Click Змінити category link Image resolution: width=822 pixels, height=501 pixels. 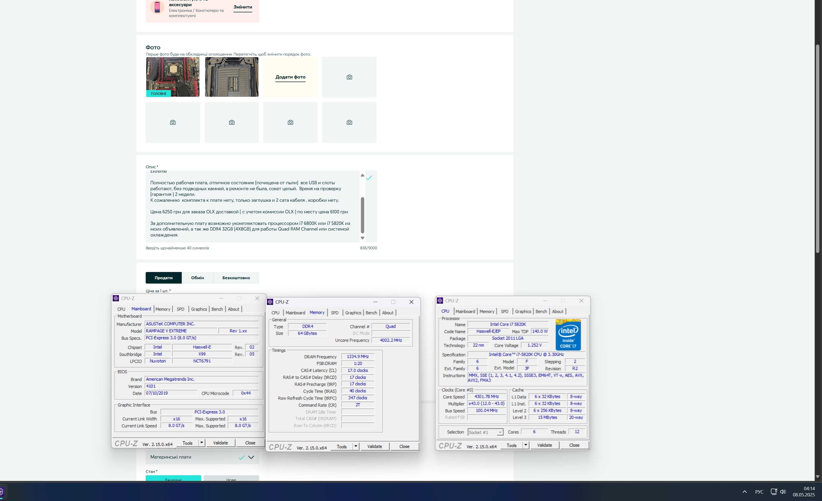pyautogui.click(x=242, y=7)
